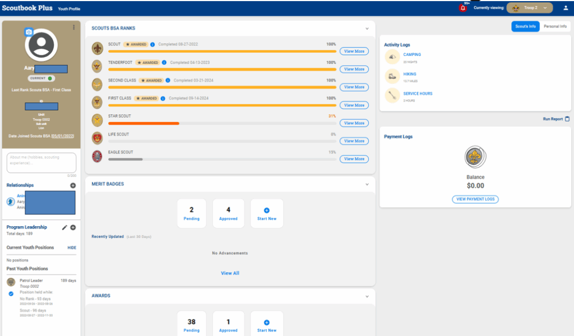Edit Program Leadership with pencil icon

coord(64,227)
